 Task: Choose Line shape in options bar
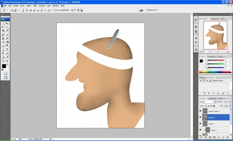pyautogui.click(x=45, y=10)
